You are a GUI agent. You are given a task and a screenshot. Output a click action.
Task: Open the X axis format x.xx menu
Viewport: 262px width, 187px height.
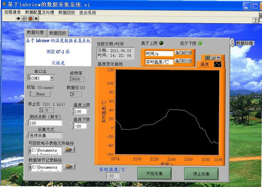click(x=189, y=52)
